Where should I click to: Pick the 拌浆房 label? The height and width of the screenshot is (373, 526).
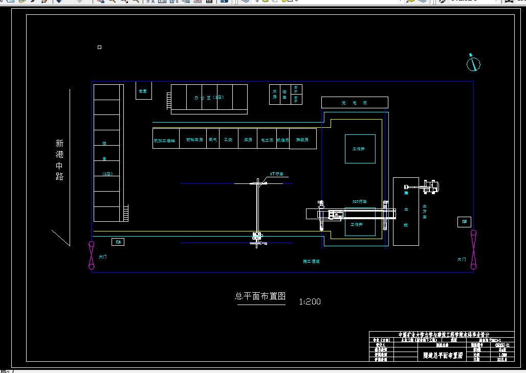(302, 140)
